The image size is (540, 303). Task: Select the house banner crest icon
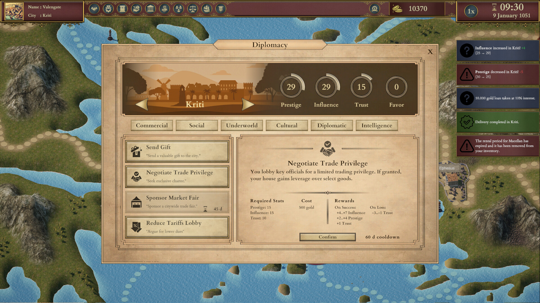(221, 9)
